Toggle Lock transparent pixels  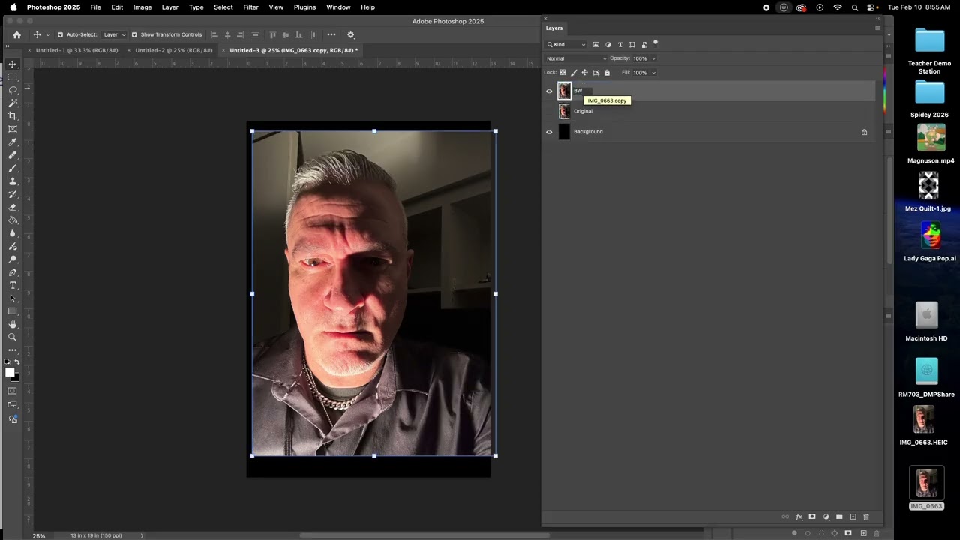(x=562, y=73)
